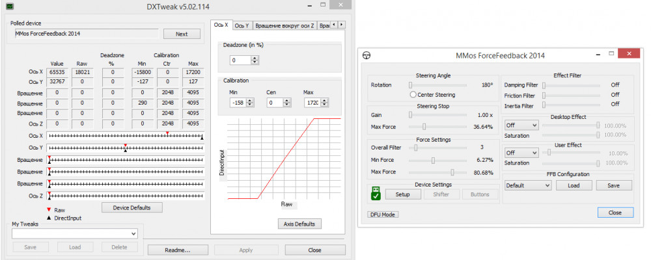Click the Calibration Cen spinner field
Screen dimensions: 651x260
click(279, 103)
